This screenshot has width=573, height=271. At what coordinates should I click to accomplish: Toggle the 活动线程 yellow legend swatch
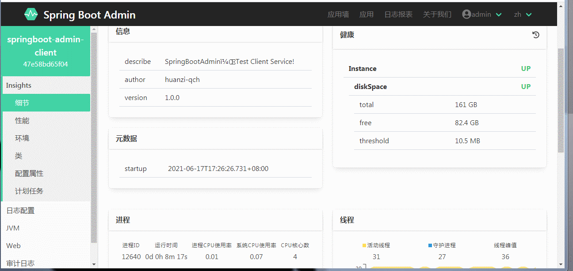[364, 245]
